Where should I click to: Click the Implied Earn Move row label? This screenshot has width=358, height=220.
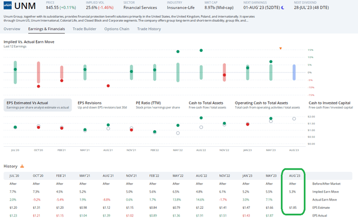pyautogui.click(x=326, y=192)
